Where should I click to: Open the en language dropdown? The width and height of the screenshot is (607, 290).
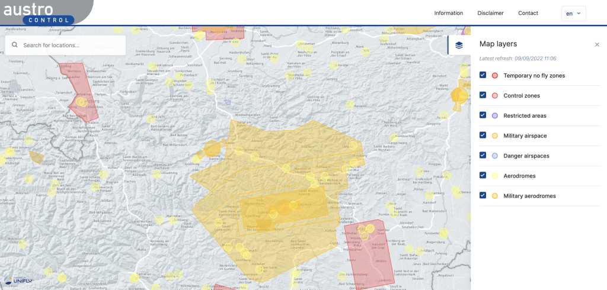574,13
